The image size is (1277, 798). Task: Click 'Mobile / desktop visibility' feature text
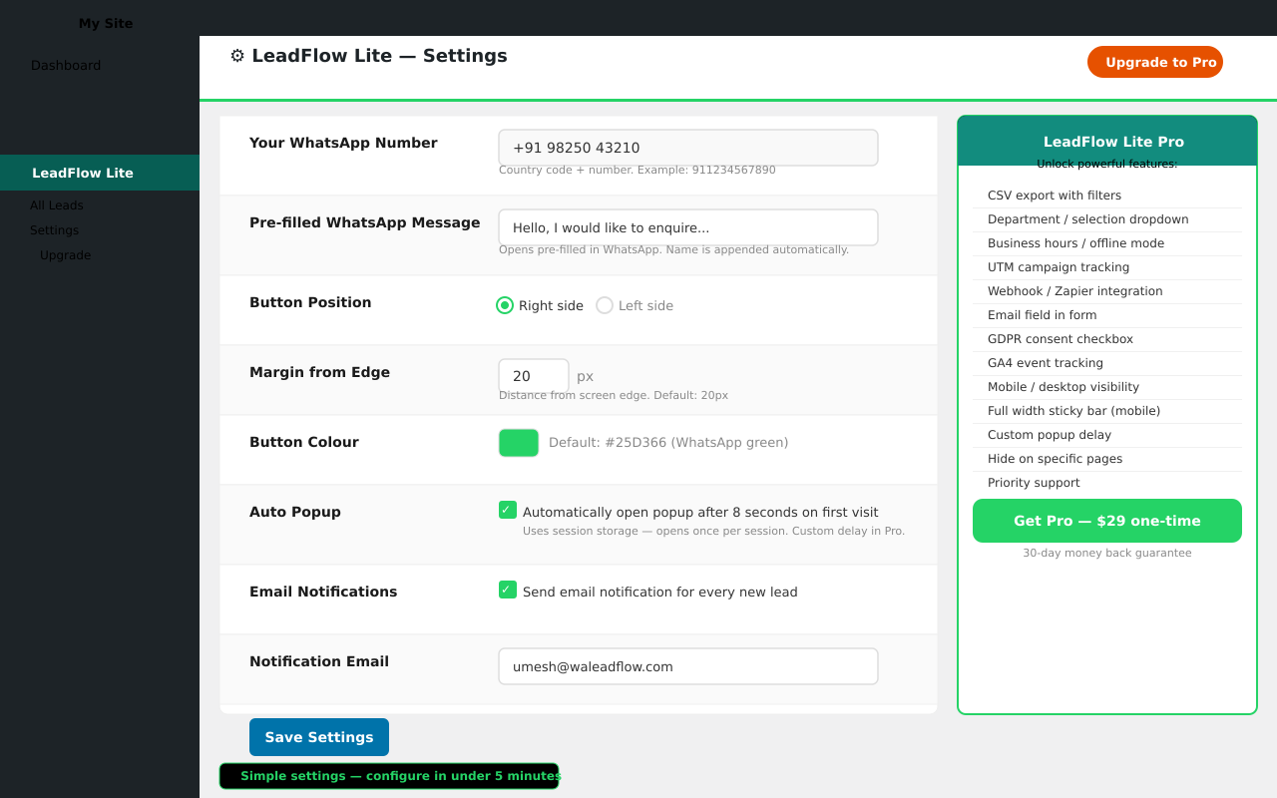pos(1064,387)
